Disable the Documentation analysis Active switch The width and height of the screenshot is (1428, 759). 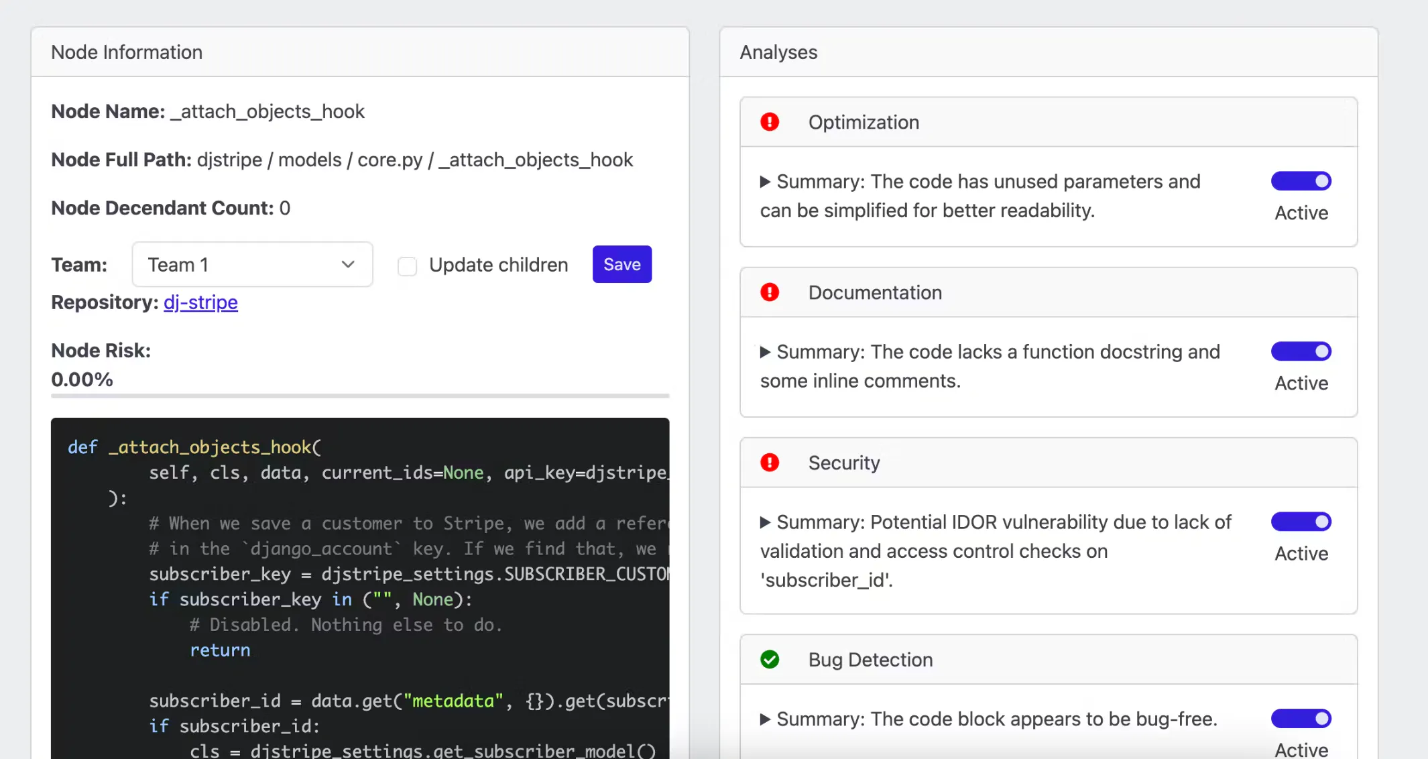(1301, 351)
